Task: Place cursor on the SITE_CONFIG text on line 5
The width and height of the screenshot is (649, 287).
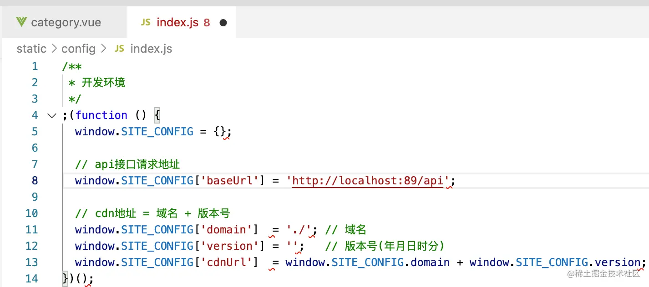Action: tap(157, 131)
